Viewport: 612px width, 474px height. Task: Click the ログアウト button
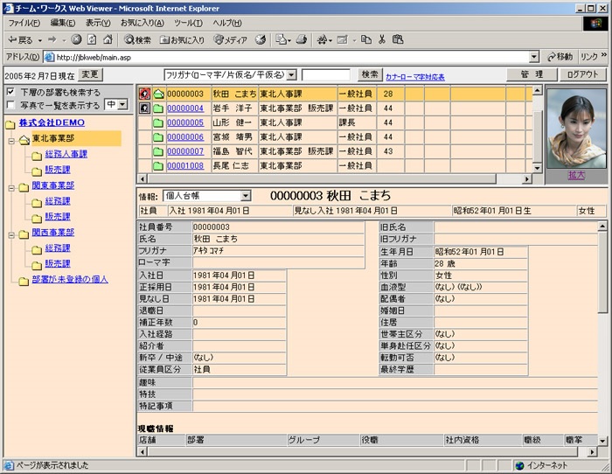click(582, 74)
